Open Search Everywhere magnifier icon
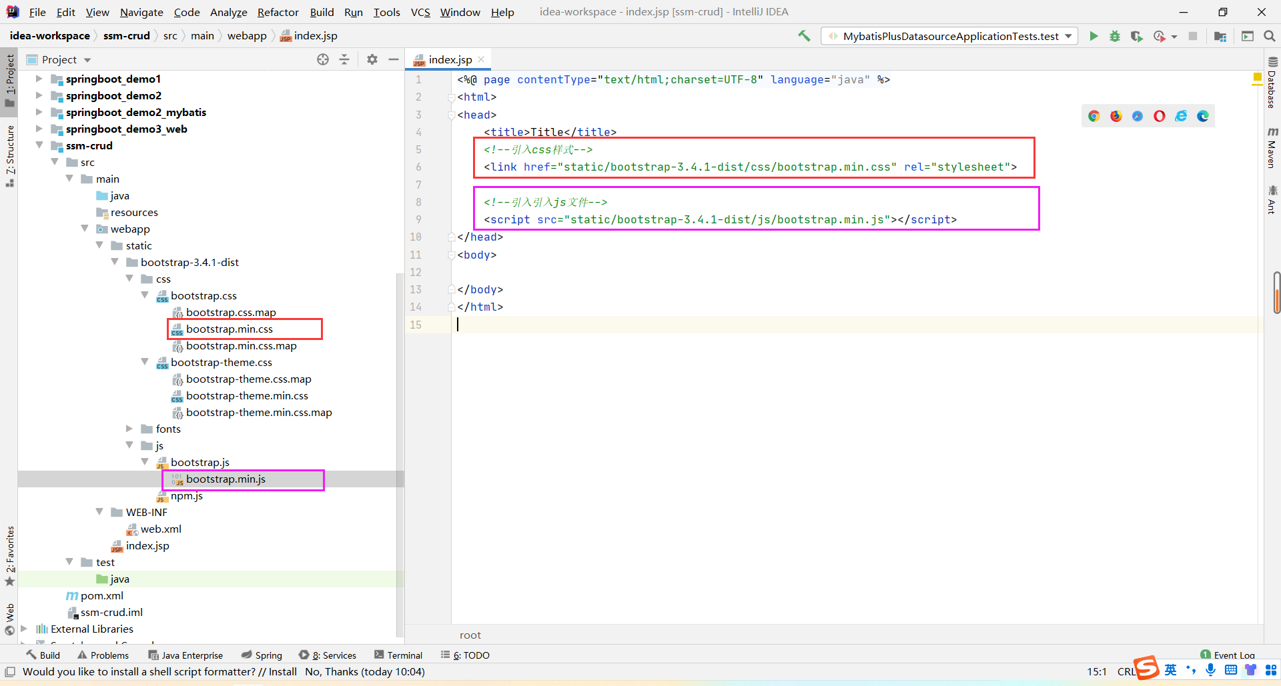The image size is (1281, 686). coord(1270,36)
